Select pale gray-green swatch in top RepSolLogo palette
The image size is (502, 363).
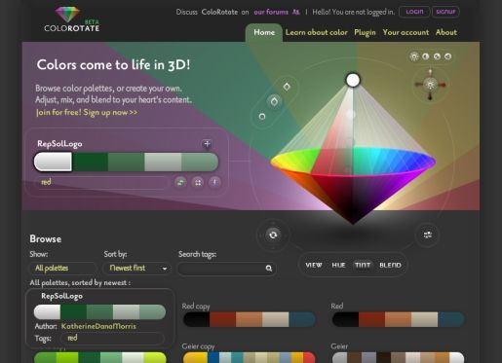163,162
